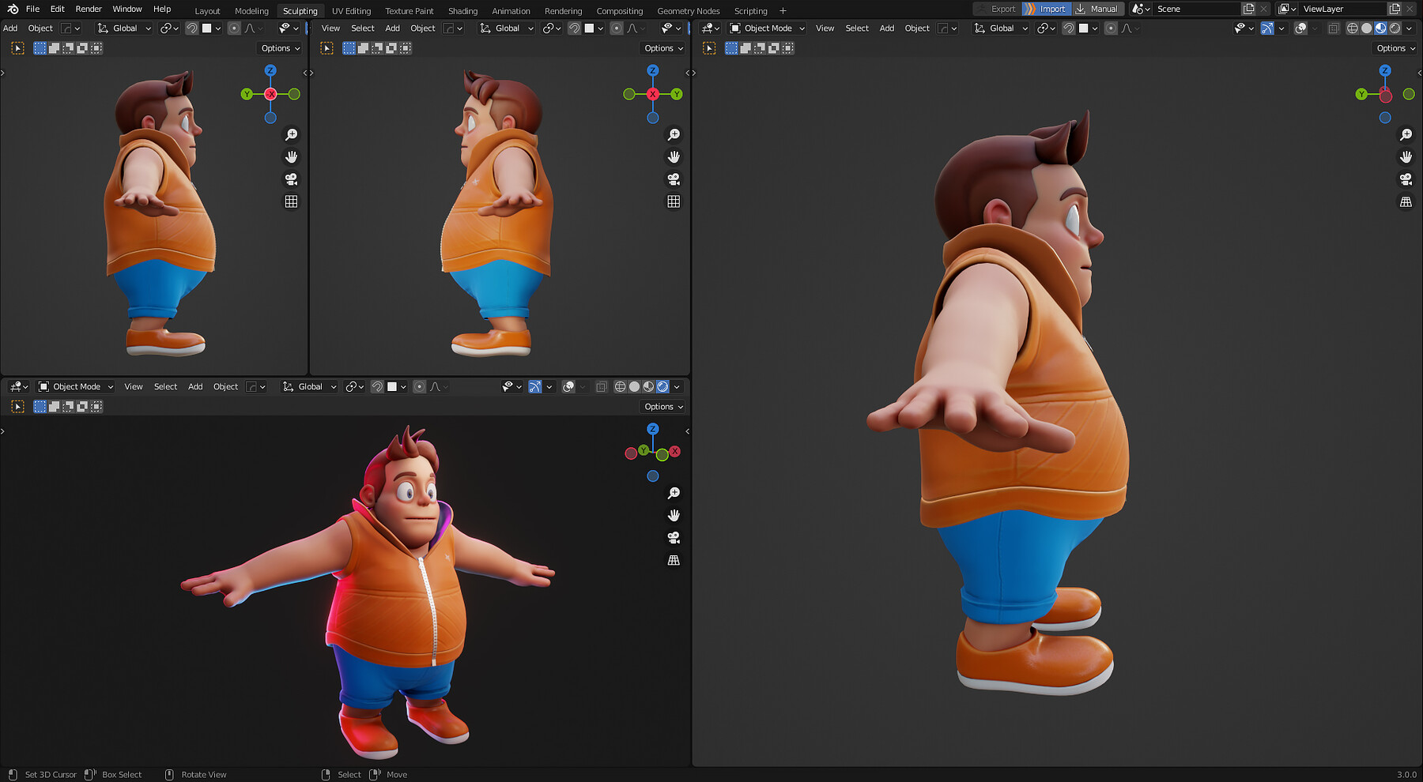Open Select menu in top-middle viewport header
1423x782 pixels.
click(x=363, y=28)
